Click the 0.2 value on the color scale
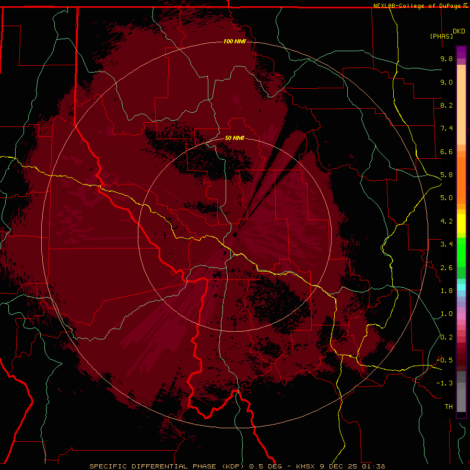The image size is (470, 470). click(446, 337)
